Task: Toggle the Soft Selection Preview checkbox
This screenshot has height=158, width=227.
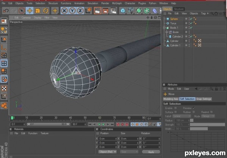Action: (194, 108)
